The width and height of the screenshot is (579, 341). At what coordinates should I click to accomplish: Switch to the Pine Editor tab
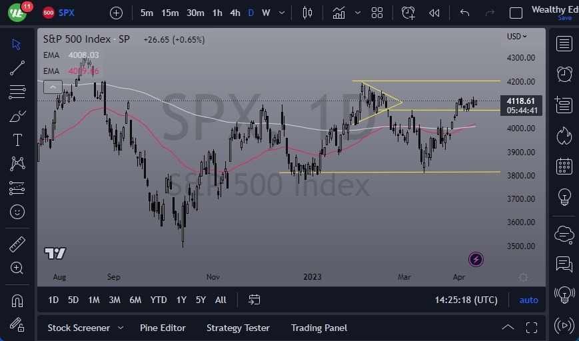[163, 328]
